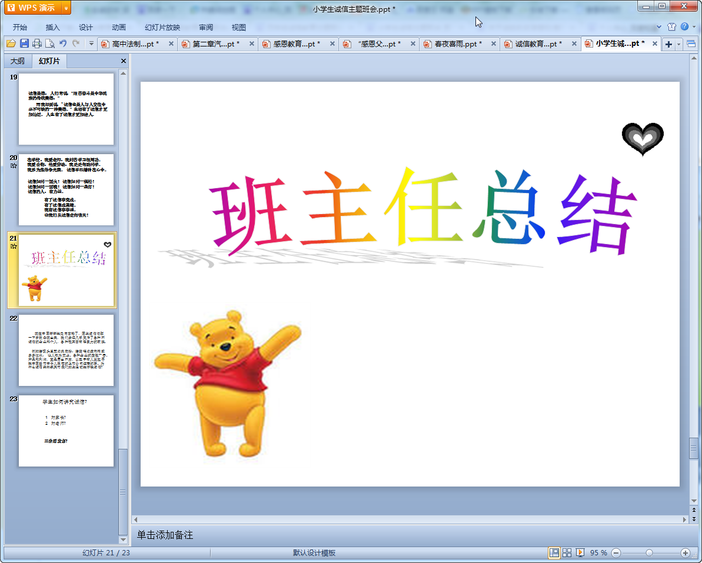Image resolution: width=702 pixels, height=563 pixels.
Task: Expand the dropdown next to the new tab plus
Action: click(x=678, y=44)
